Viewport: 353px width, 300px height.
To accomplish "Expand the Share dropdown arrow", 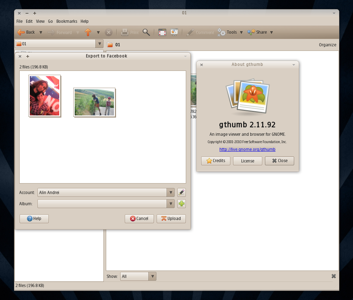I will pos(272,33).
